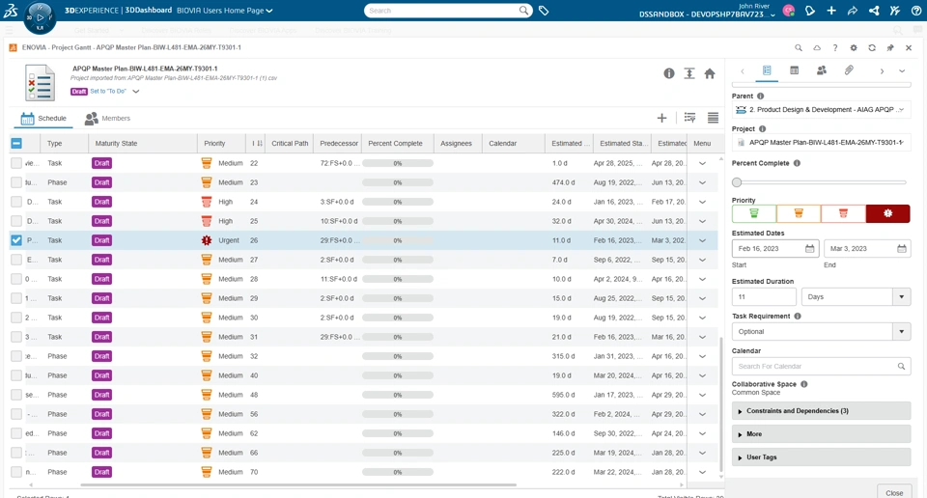927x498 pixels.
Task: Add a new task with plus icon
Action: pyautogui.click(x=661, y=118)
